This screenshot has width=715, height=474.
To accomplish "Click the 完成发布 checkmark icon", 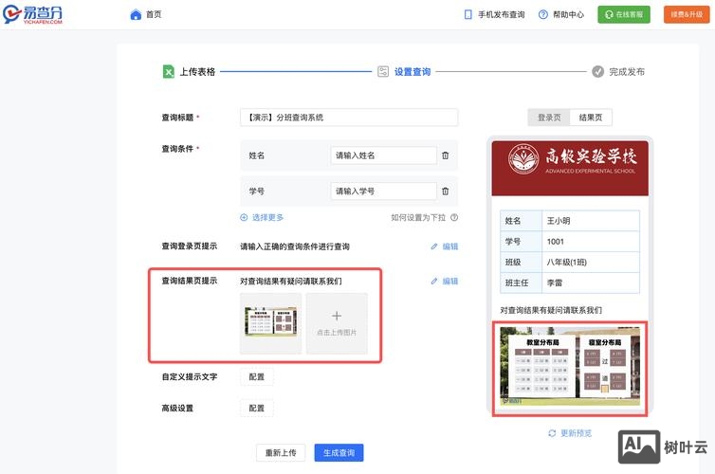I will tap(597, 71).
